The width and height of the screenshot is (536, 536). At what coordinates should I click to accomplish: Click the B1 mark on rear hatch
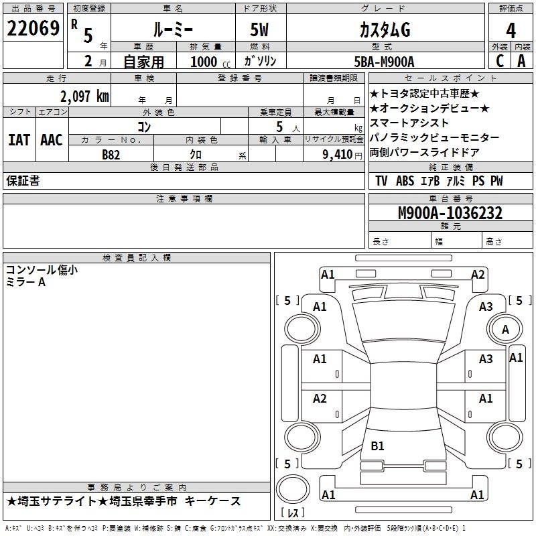click(x=377, y=446)
